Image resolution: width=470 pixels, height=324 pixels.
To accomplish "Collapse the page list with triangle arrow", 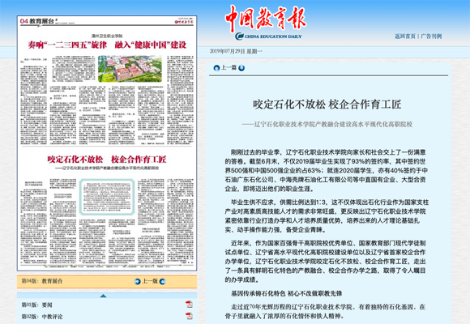I will [x=103, y=296].
